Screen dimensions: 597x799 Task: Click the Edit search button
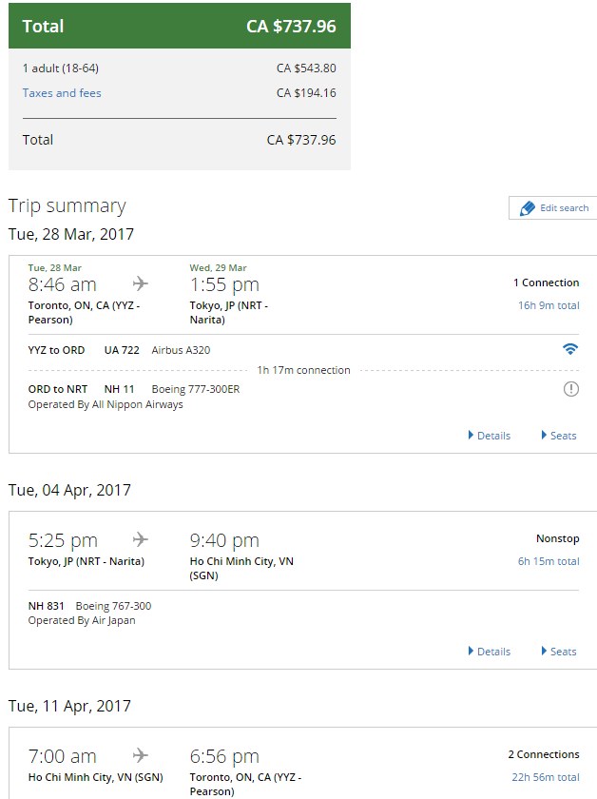click(x=553, y=208)
